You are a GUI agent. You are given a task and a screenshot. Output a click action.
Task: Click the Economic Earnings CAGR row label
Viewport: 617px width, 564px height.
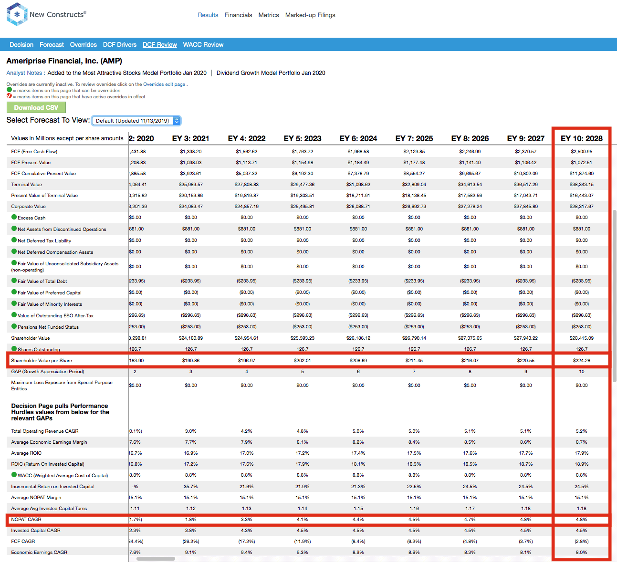(39, 552)
